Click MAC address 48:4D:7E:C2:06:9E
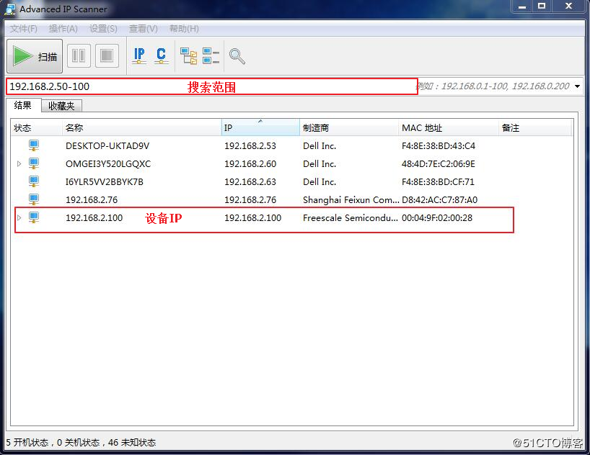 (439, 164)
